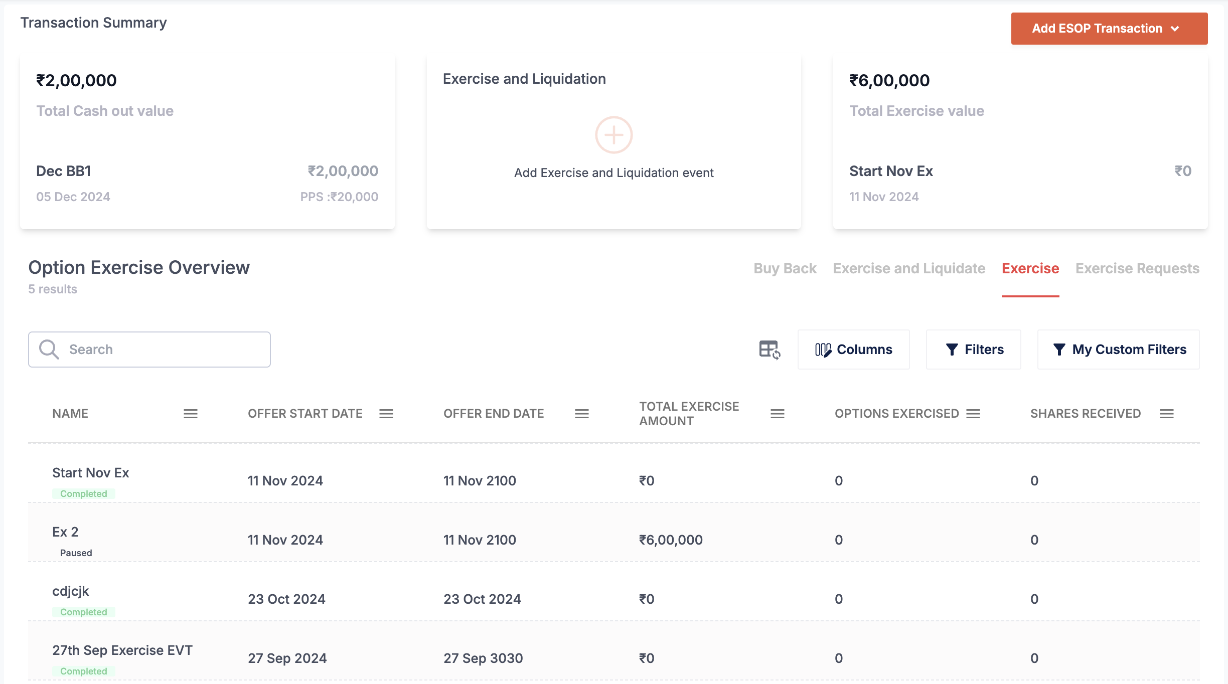Open the Start Nov Ex table row
1228x684 pixels.
point(90,473)
